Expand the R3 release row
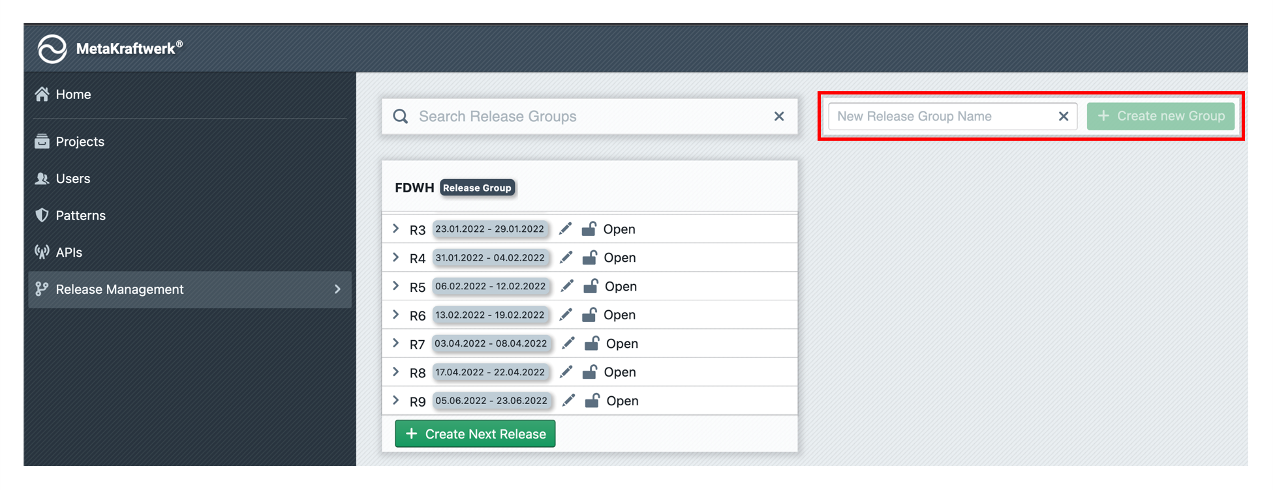1273x490 pixels. (x=396, y=229)
